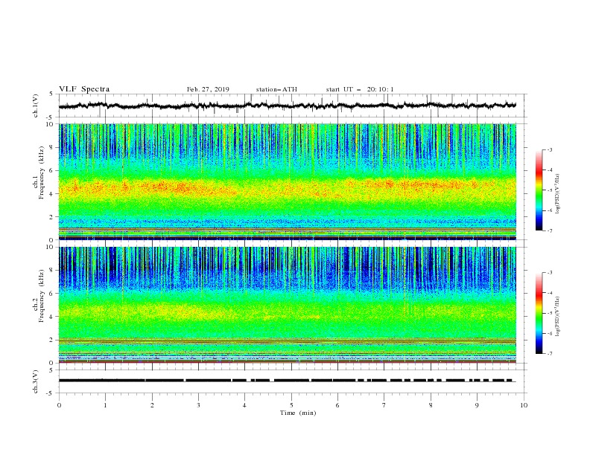590x455 pixels.
Task: Click time axis tick label "8"
Action: click(431, 405)
